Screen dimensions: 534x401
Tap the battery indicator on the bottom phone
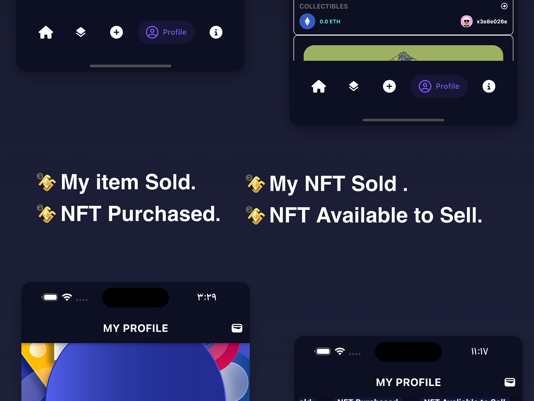(x=50, y=297)
